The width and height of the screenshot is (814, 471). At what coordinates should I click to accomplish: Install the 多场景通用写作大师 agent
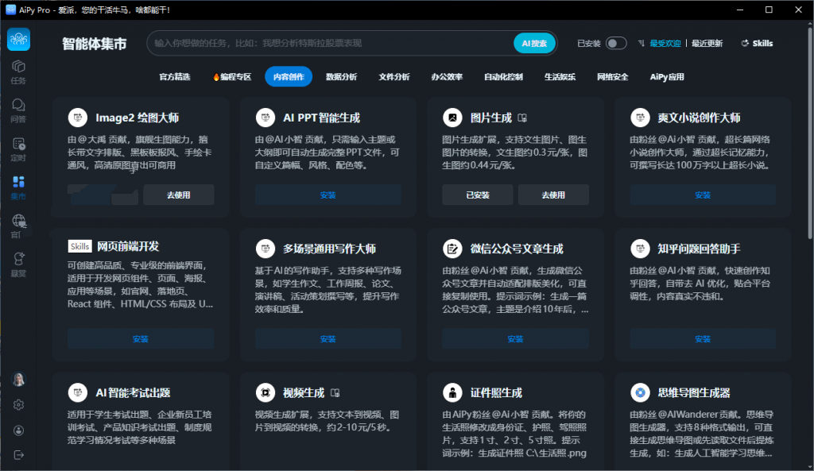point(328,338)
